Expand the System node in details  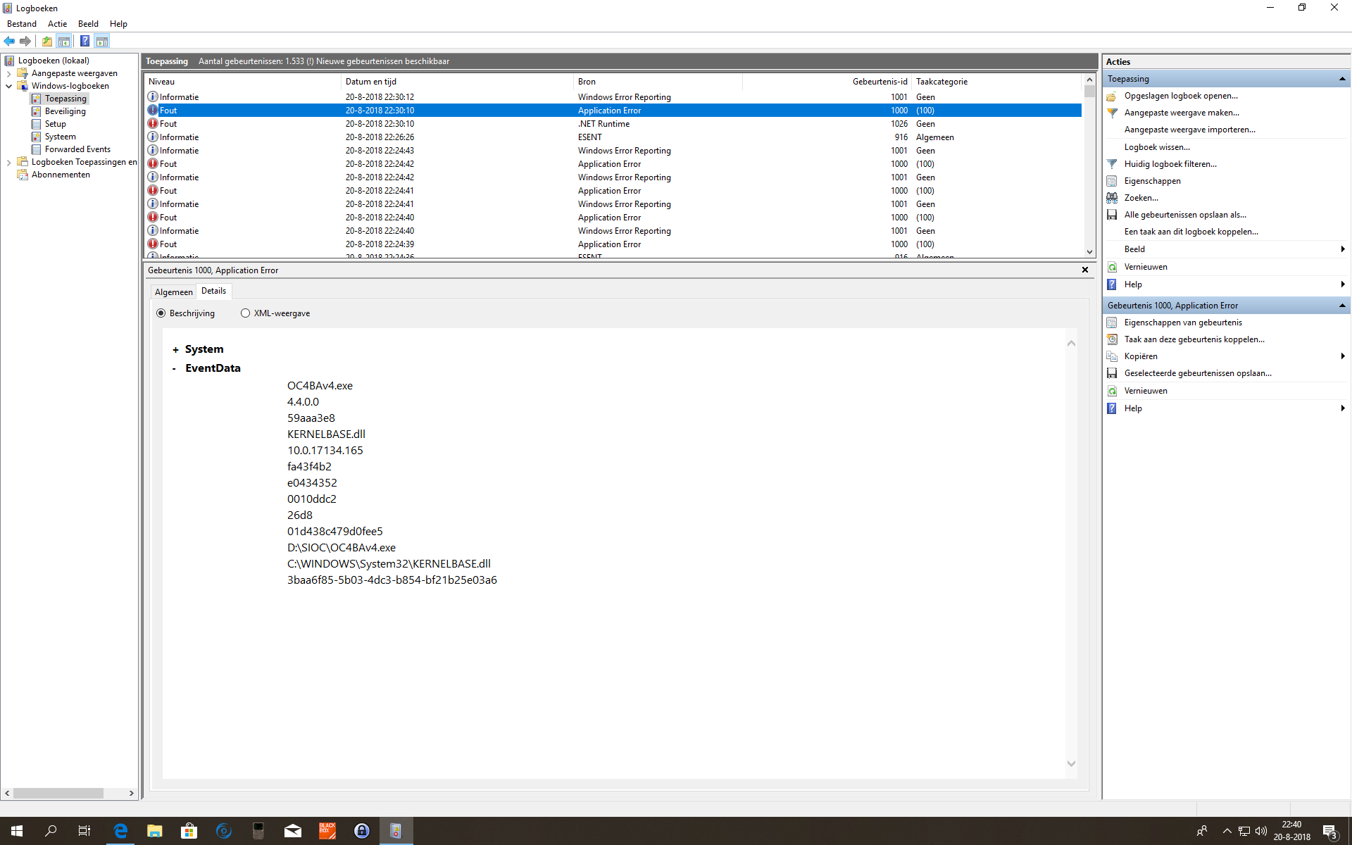click(175, 350)
